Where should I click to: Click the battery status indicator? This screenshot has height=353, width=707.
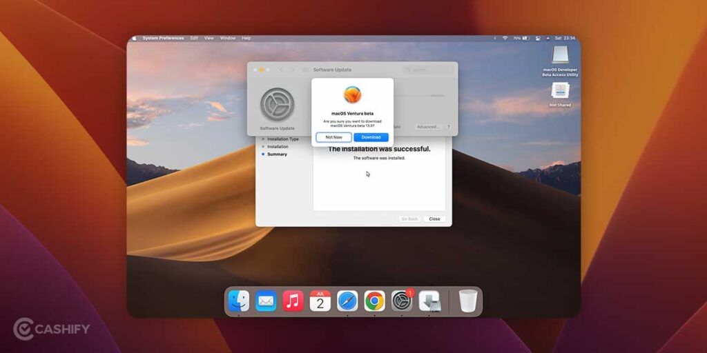(521, 39)
